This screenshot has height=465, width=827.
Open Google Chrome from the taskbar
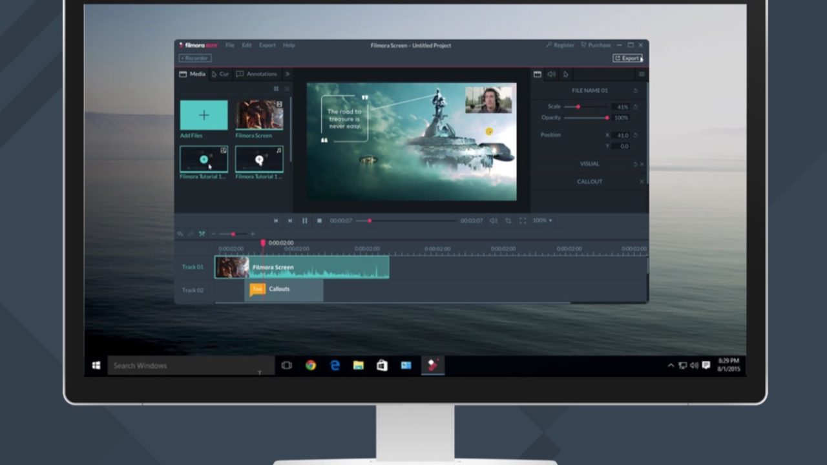[x=311, y=366]
